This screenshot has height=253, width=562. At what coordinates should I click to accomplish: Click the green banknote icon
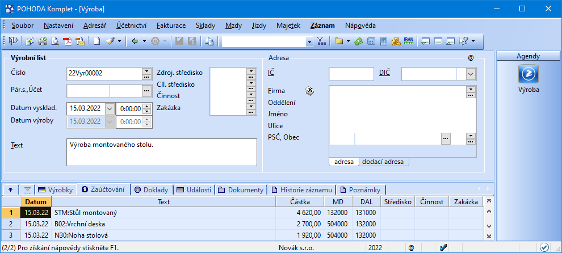click(358, 41)
